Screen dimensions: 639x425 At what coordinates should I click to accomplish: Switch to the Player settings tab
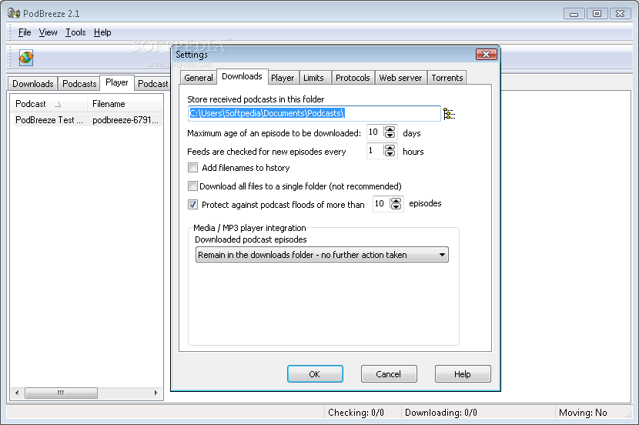point(283,78)
